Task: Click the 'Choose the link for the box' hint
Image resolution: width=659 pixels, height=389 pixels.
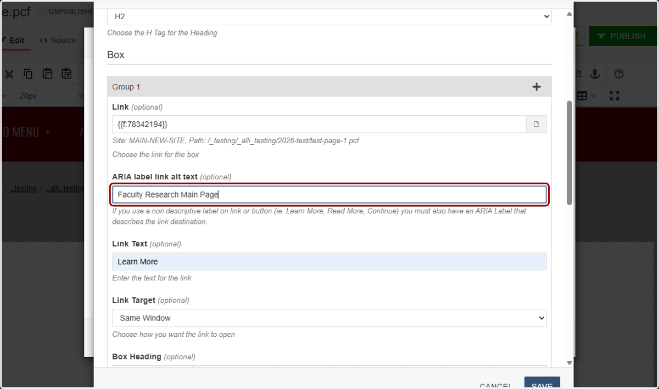Action: tap(155, 155)
